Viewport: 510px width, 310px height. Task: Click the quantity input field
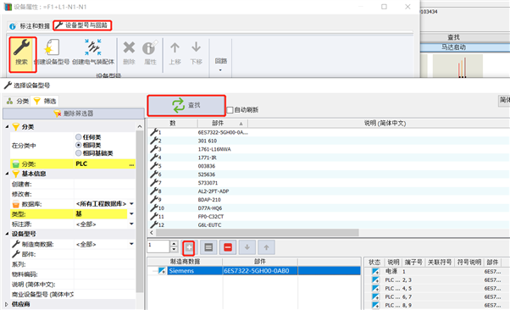click(x=158, y=246)
